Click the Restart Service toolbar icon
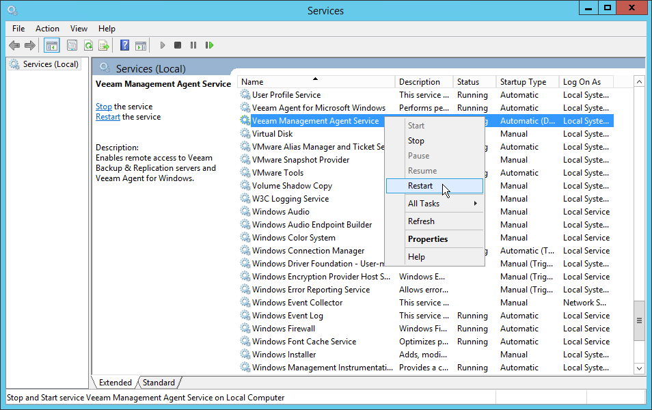 click(210, 45)
